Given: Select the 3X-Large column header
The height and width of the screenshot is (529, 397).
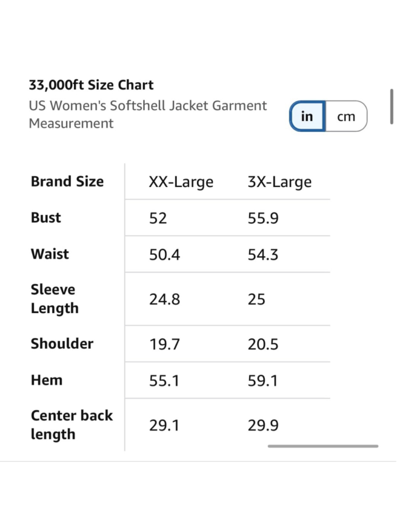Looking at the screenshot, I should (x=279, y=182).
